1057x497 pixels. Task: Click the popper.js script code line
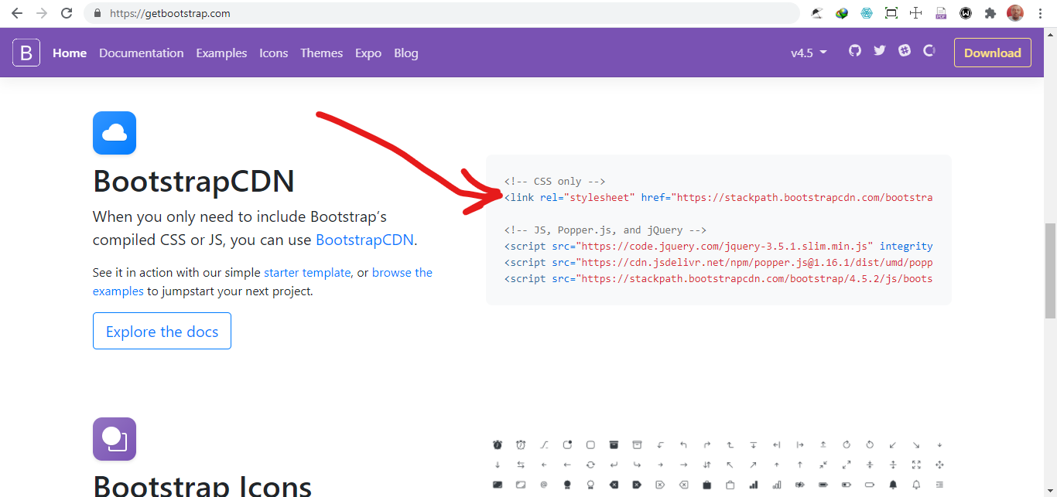pyautogui.click(x=718, y=262)
